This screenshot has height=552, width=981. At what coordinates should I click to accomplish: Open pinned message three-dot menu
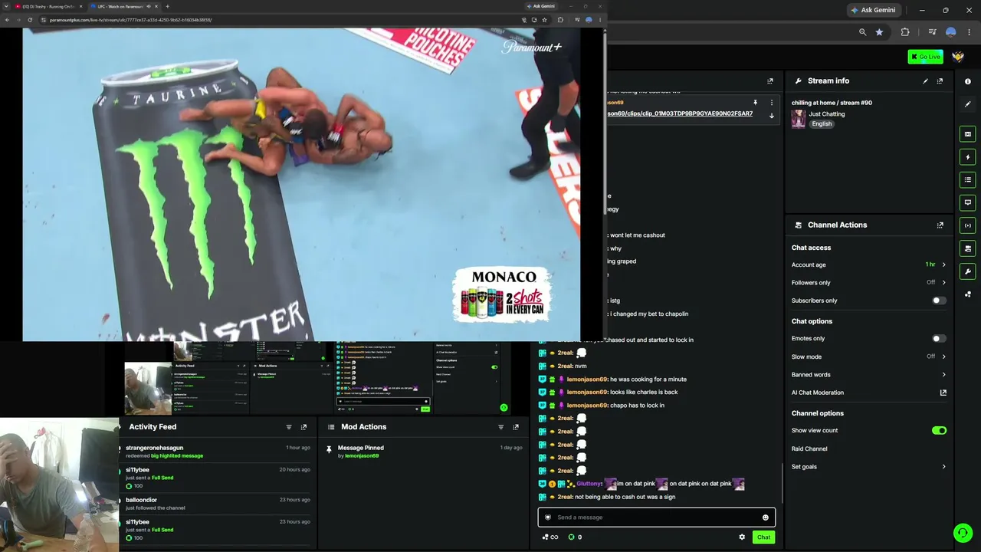click(772, 103)
